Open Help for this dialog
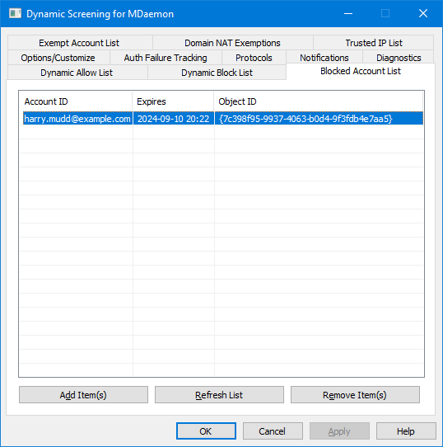This screenshot has width=443, height=447. [406, 431]
